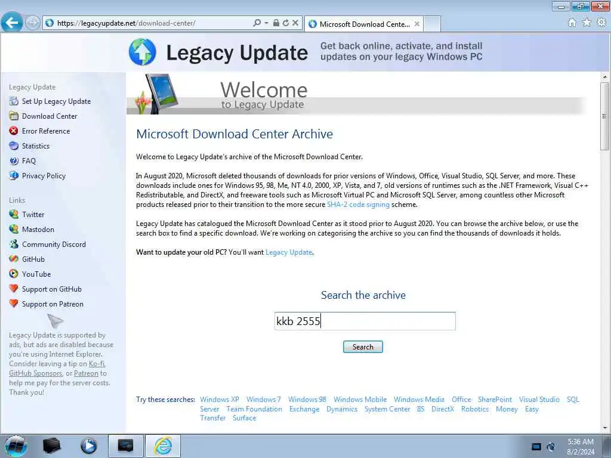Follow the Patreon link in the ads notice

click(86, 373)
